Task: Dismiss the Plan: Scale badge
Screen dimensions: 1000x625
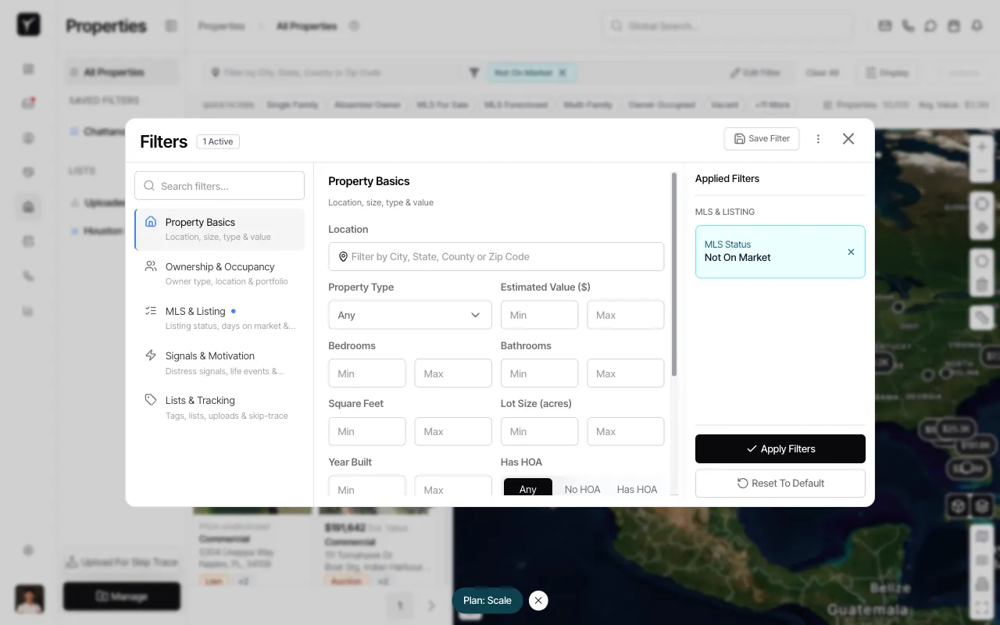Action: coord(537,600)
